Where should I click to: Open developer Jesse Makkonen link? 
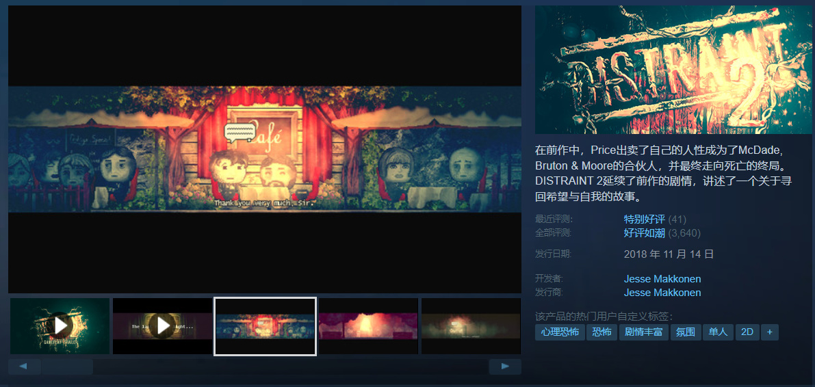[x=662, y=279]
